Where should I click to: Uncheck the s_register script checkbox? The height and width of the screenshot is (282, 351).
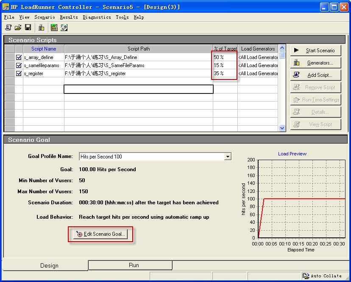(19, 73)
